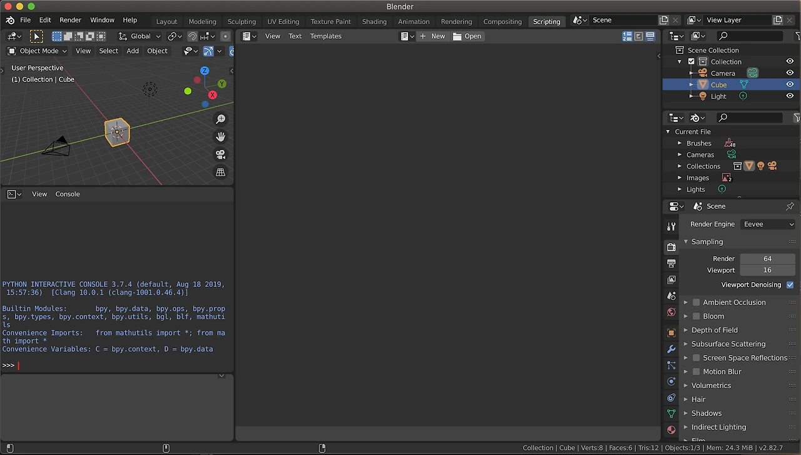
Task: Open the Object properties tab
Action: (671, 333)
